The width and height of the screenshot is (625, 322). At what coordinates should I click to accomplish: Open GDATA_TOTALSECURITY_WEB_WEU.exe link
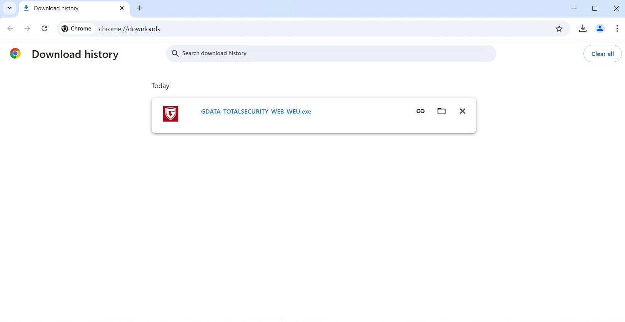256,112
